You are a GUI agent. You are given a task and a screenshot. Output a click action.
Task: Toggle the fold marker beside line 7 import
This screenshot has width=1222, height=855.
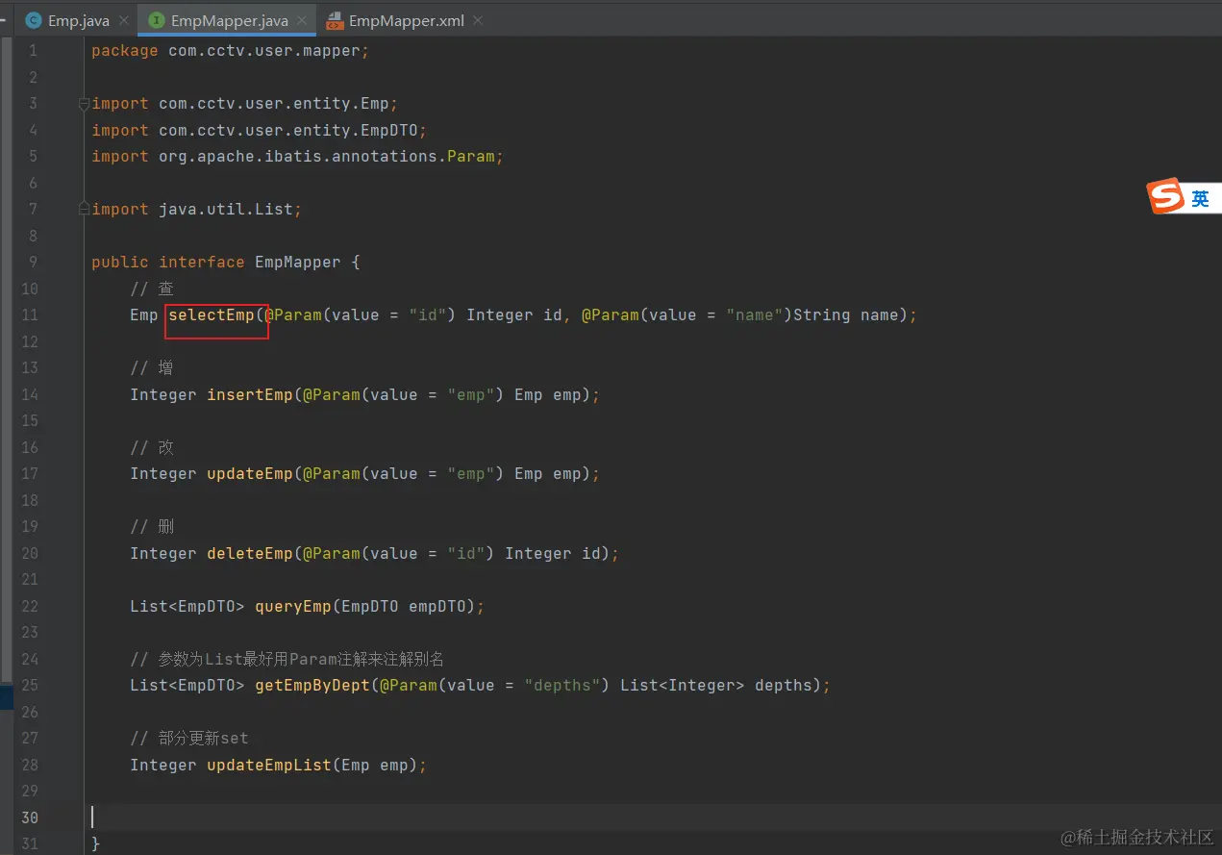tap(85, 210)
